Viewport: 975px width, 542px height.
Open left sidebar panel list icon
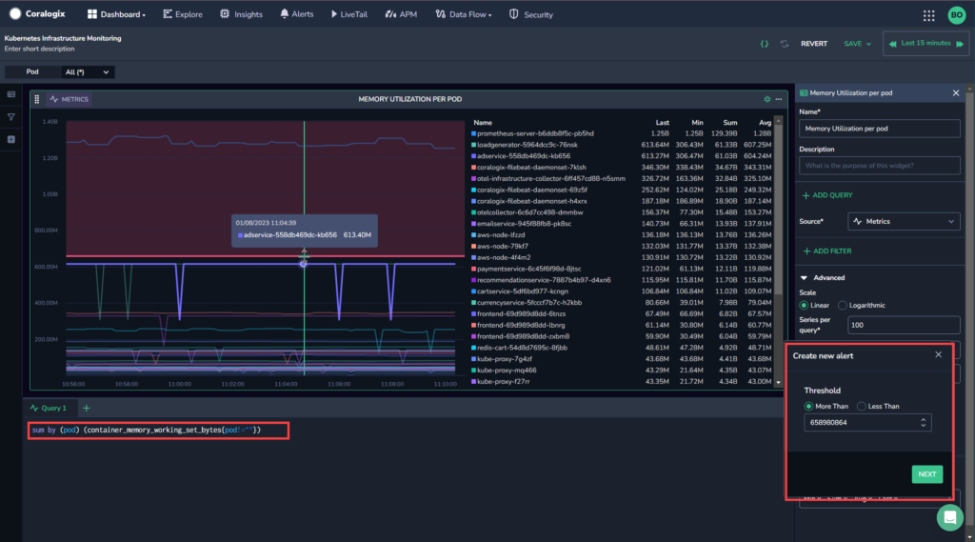(x=11, y=94)
